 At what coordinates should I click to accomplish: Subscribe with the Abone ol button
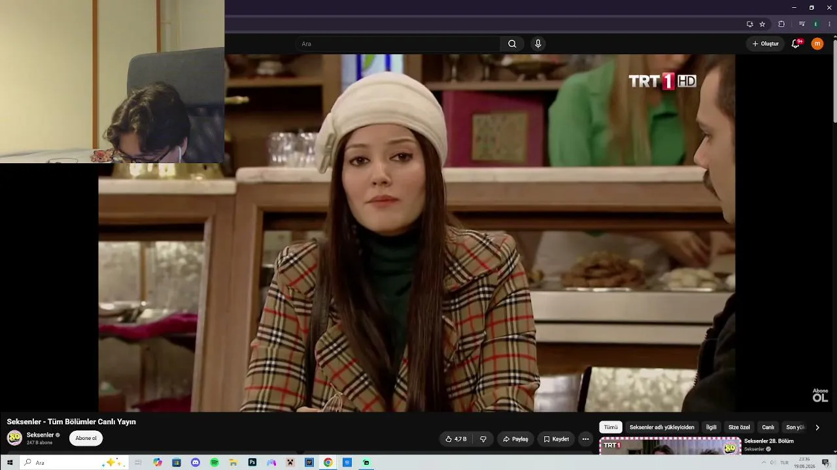(86, 439)
